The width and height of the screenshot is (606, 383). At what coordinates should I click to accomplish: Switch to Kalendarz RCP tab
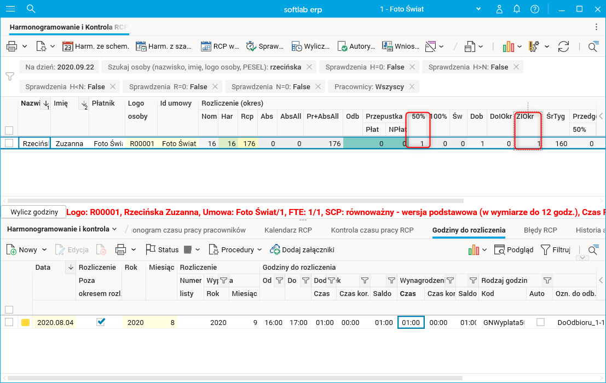288,230
